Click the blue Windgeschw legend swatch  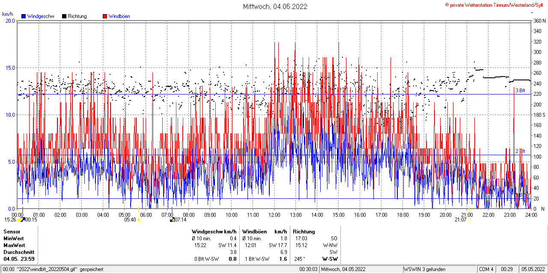pyautogui.click(x=24, y=16)
